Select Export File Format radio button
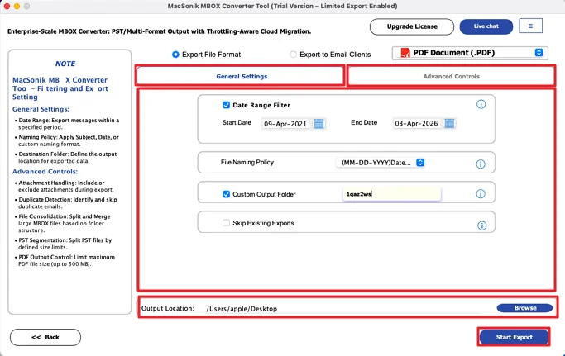This screenshot has width=565, height=356. 175,55
